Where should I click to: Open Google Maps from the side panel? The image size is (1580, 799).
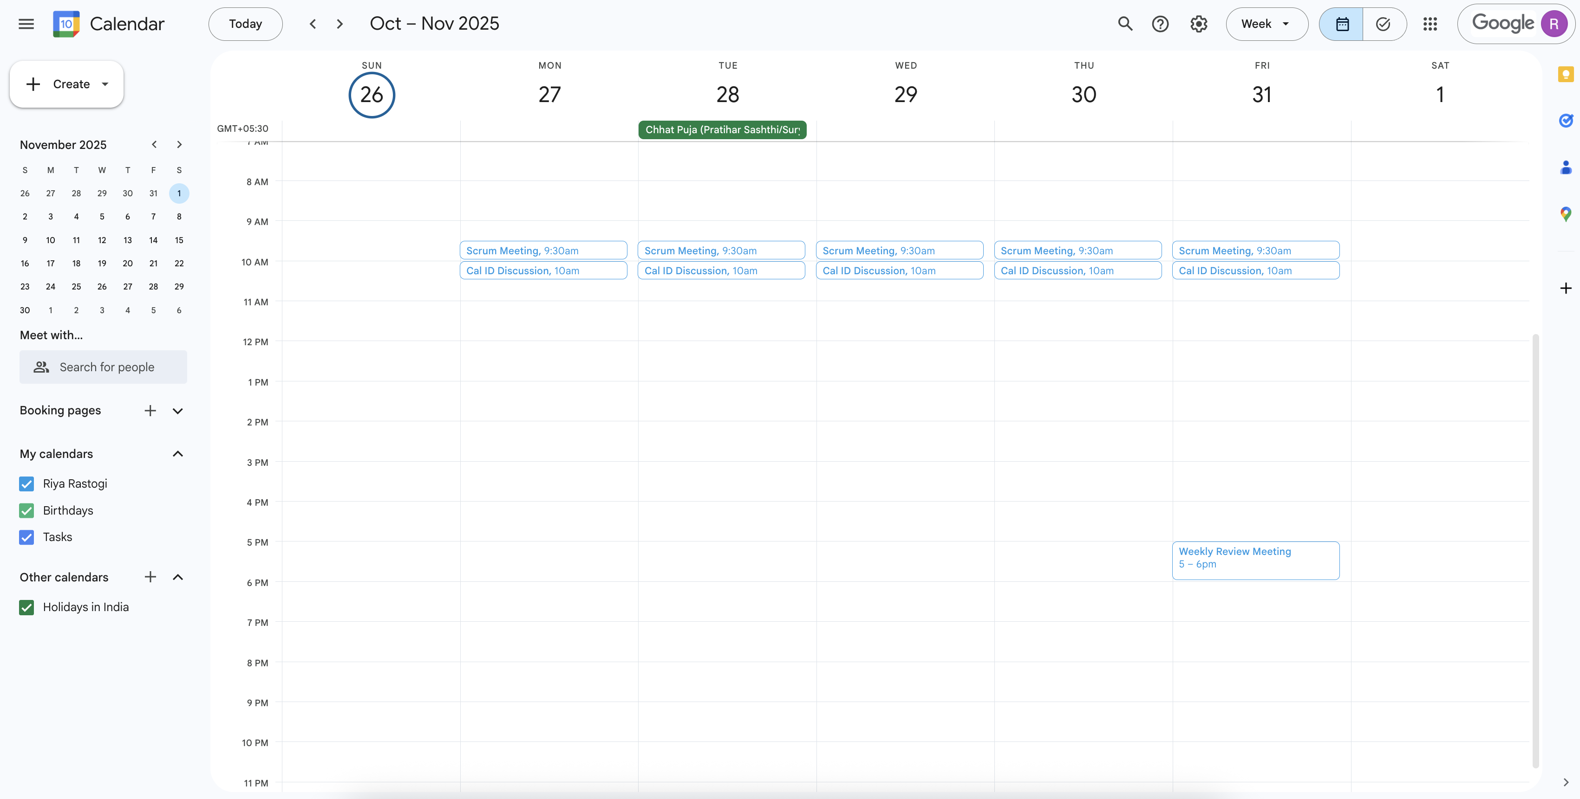(1565, 214)
